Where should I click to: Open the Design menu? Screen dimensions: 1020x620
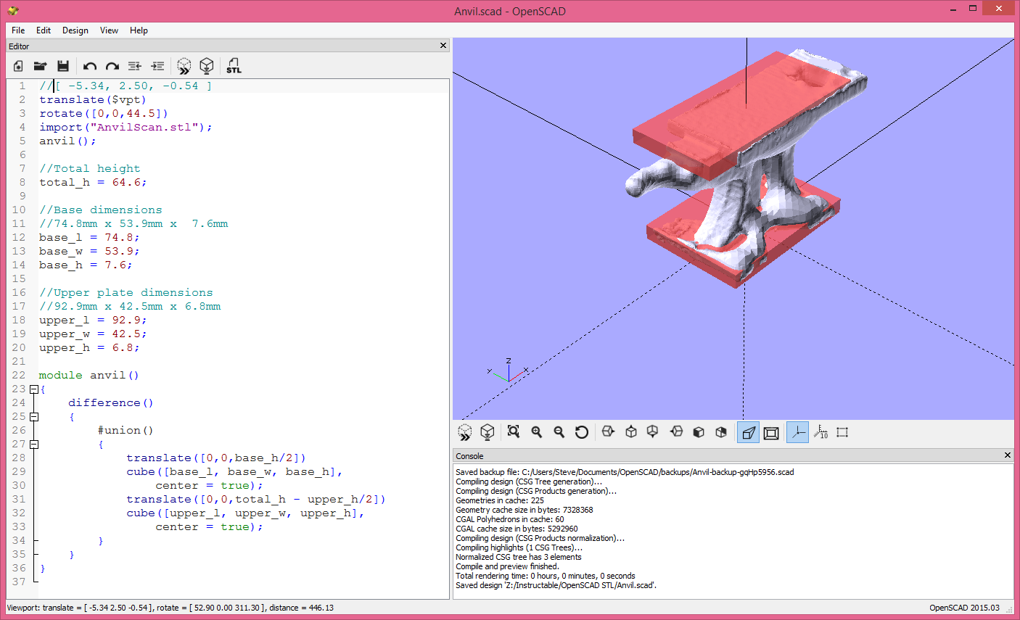click(75, 30)
